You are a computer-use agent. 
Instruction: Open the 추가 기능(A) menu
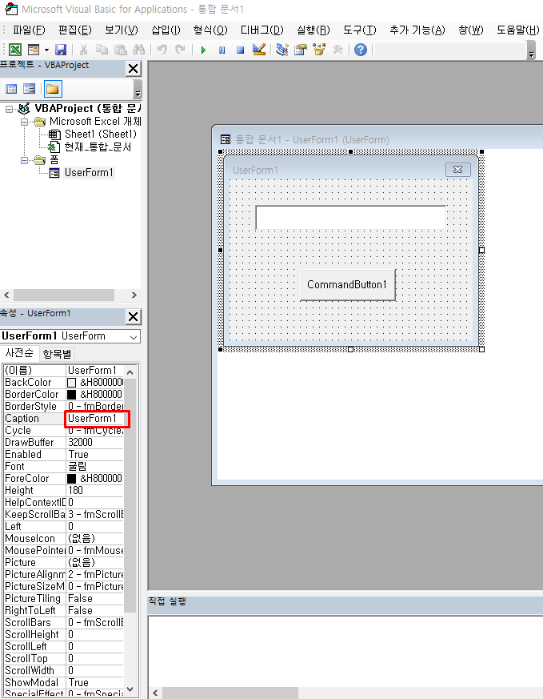pos(417,30)
